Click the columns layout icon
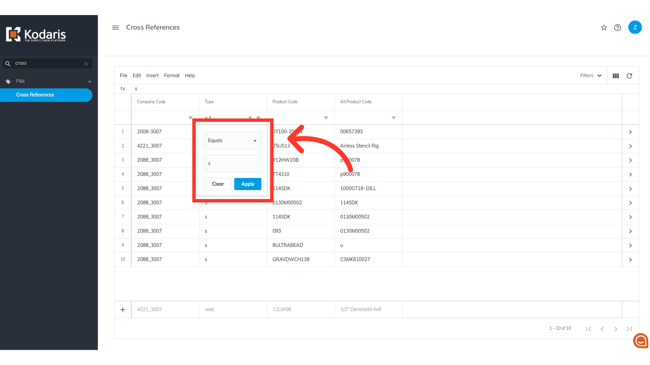This screenshot has width=650, height=365. [616, 76]
